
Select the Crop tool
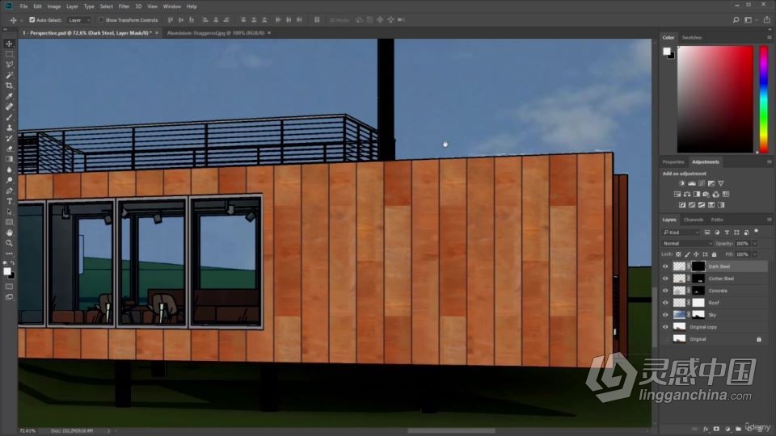[x=9, y=86]
